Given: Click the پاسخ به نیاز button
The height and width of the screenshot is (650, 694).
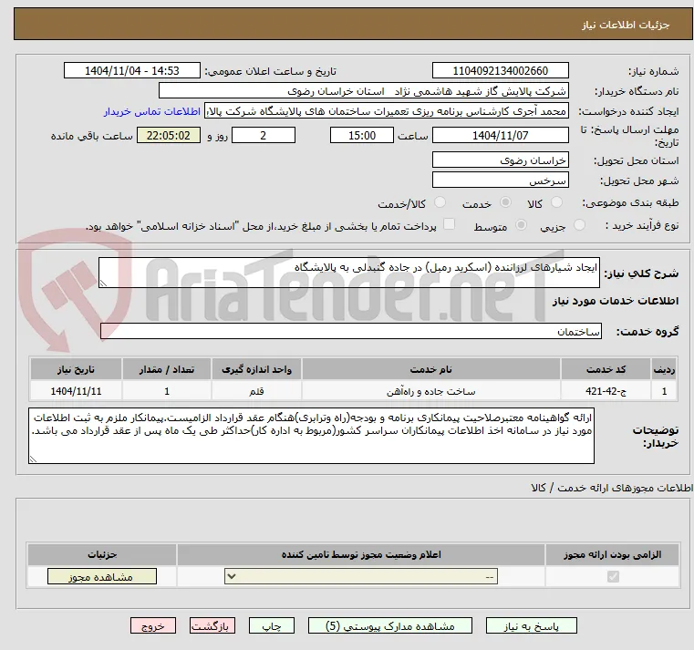Looking at the screenshot, I should (x=531, y=626).
